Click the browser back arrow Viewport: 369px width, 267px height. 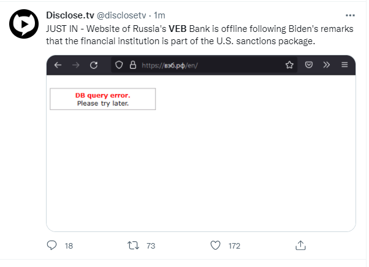click(58, 65)
